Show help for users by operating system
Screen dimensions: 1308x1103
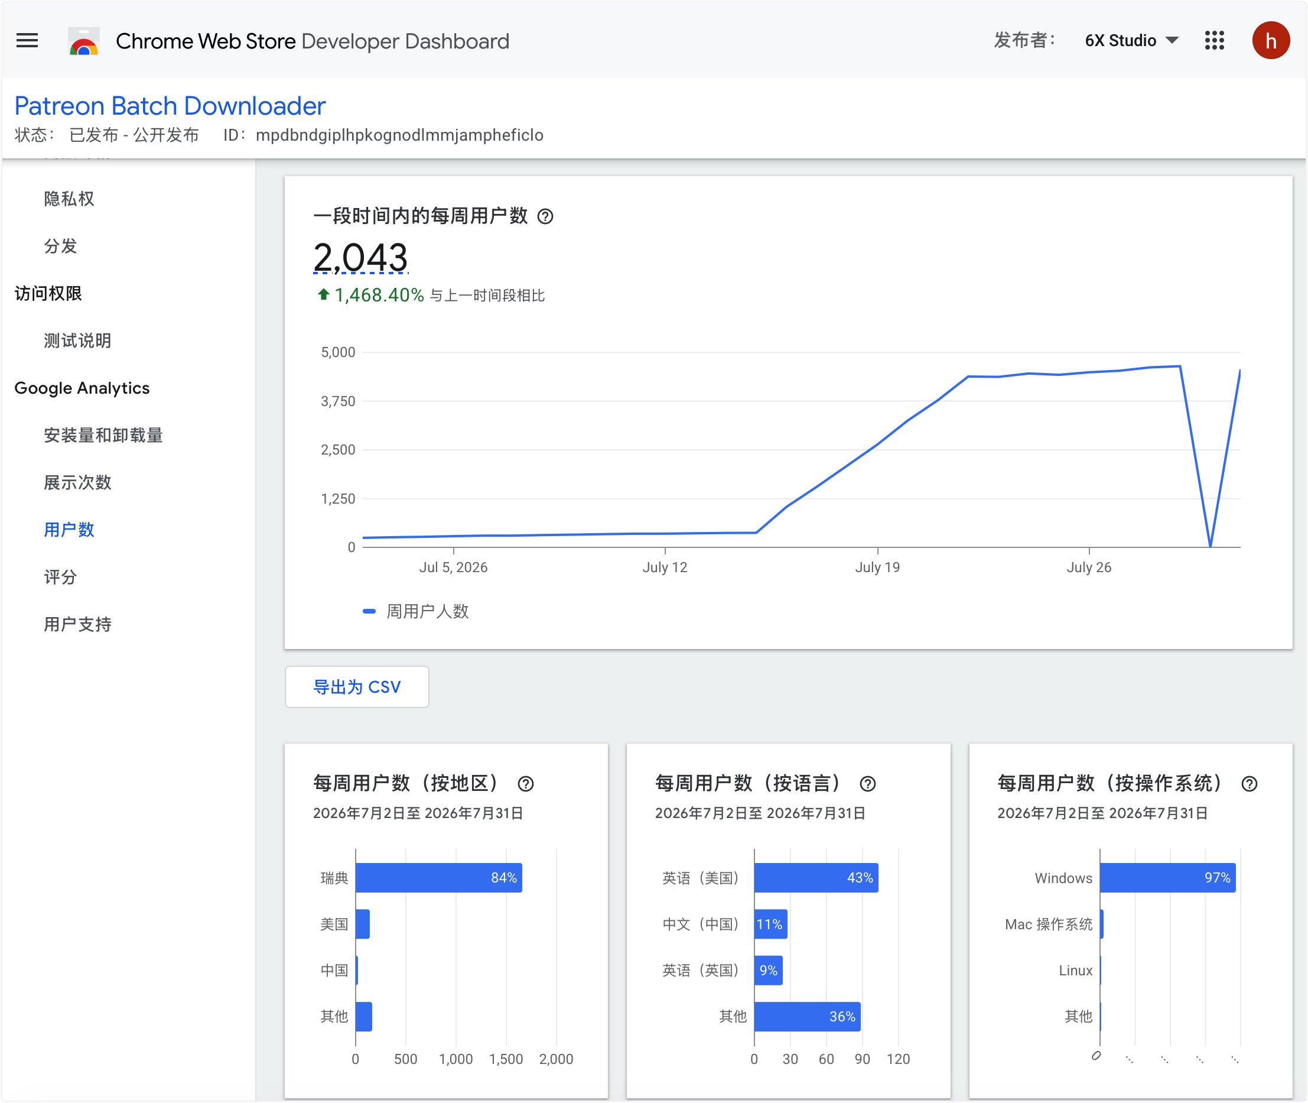[x=1250, y=783]
